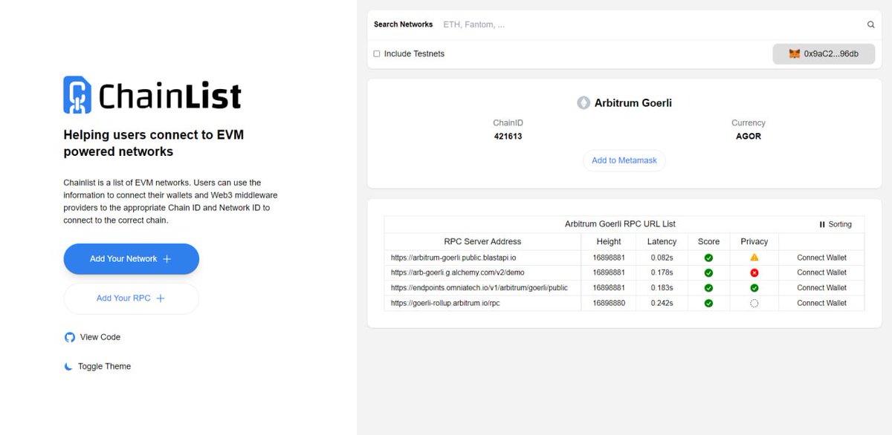
Task: Click the ChainList logo icon
Action: coord(77,94)
